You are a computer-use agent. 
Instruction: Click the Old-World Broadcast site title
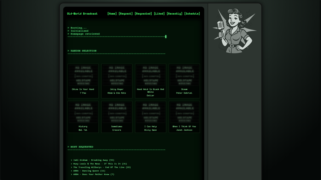(82, 14)
